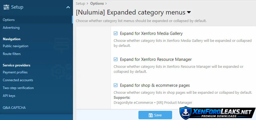The height and width of the screenshot is (120, 256).
Task: Click the Options breadcrumb link
Action: pyautogui.click(x=97, y=4)
